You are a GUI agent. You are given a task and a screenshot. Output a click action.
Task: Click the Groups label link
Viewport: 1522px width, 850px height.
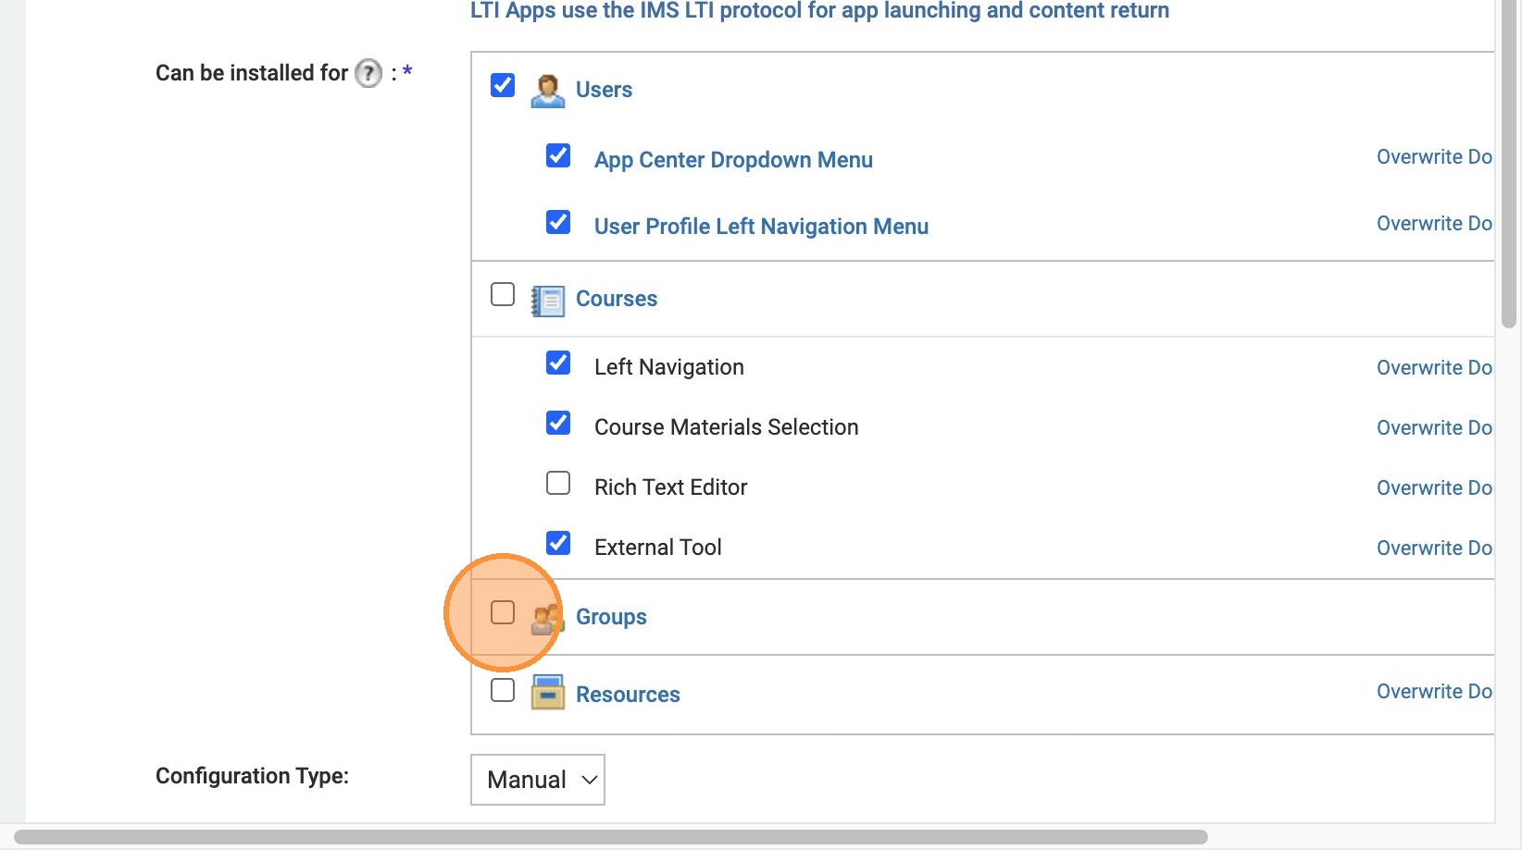point(611,617)
